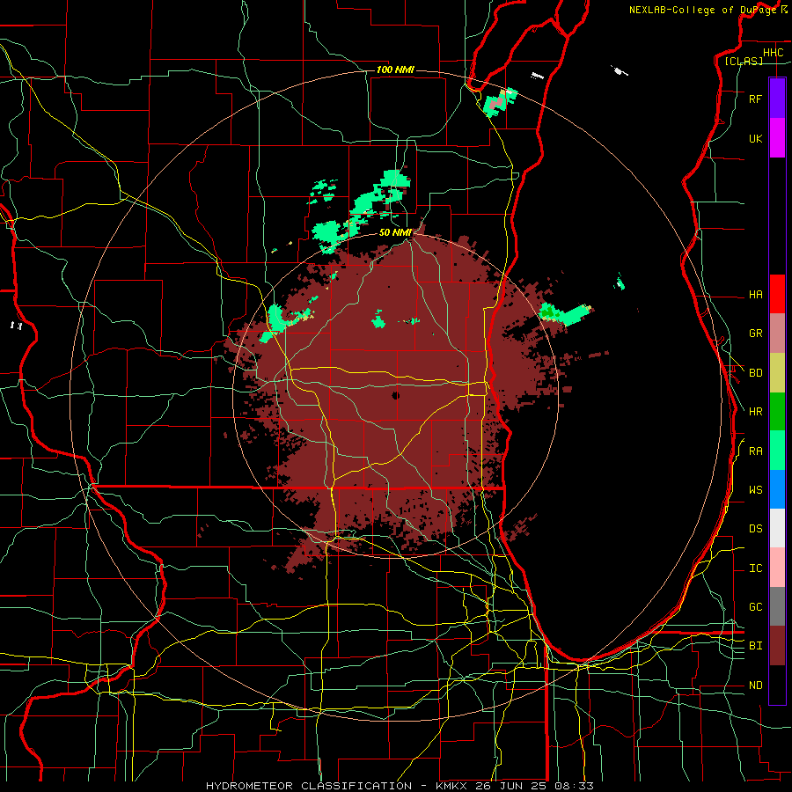This screenshot has height=792, width=792.
Task: Click the 'IC' legend label
Action: click(755, 568)
